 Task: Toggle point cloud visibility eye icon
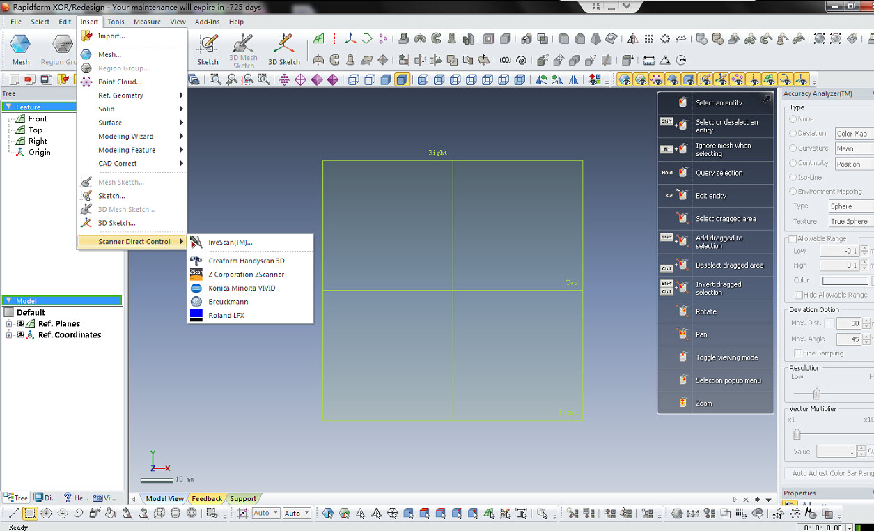coord(656,79)
